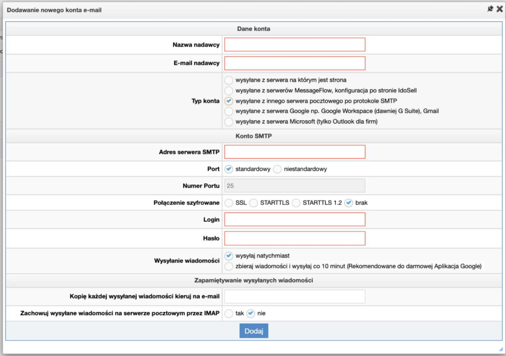This screenshot has height=356, width=506.
Task: Click the Adres serwera SMTP field
Action: pos(294,152)
